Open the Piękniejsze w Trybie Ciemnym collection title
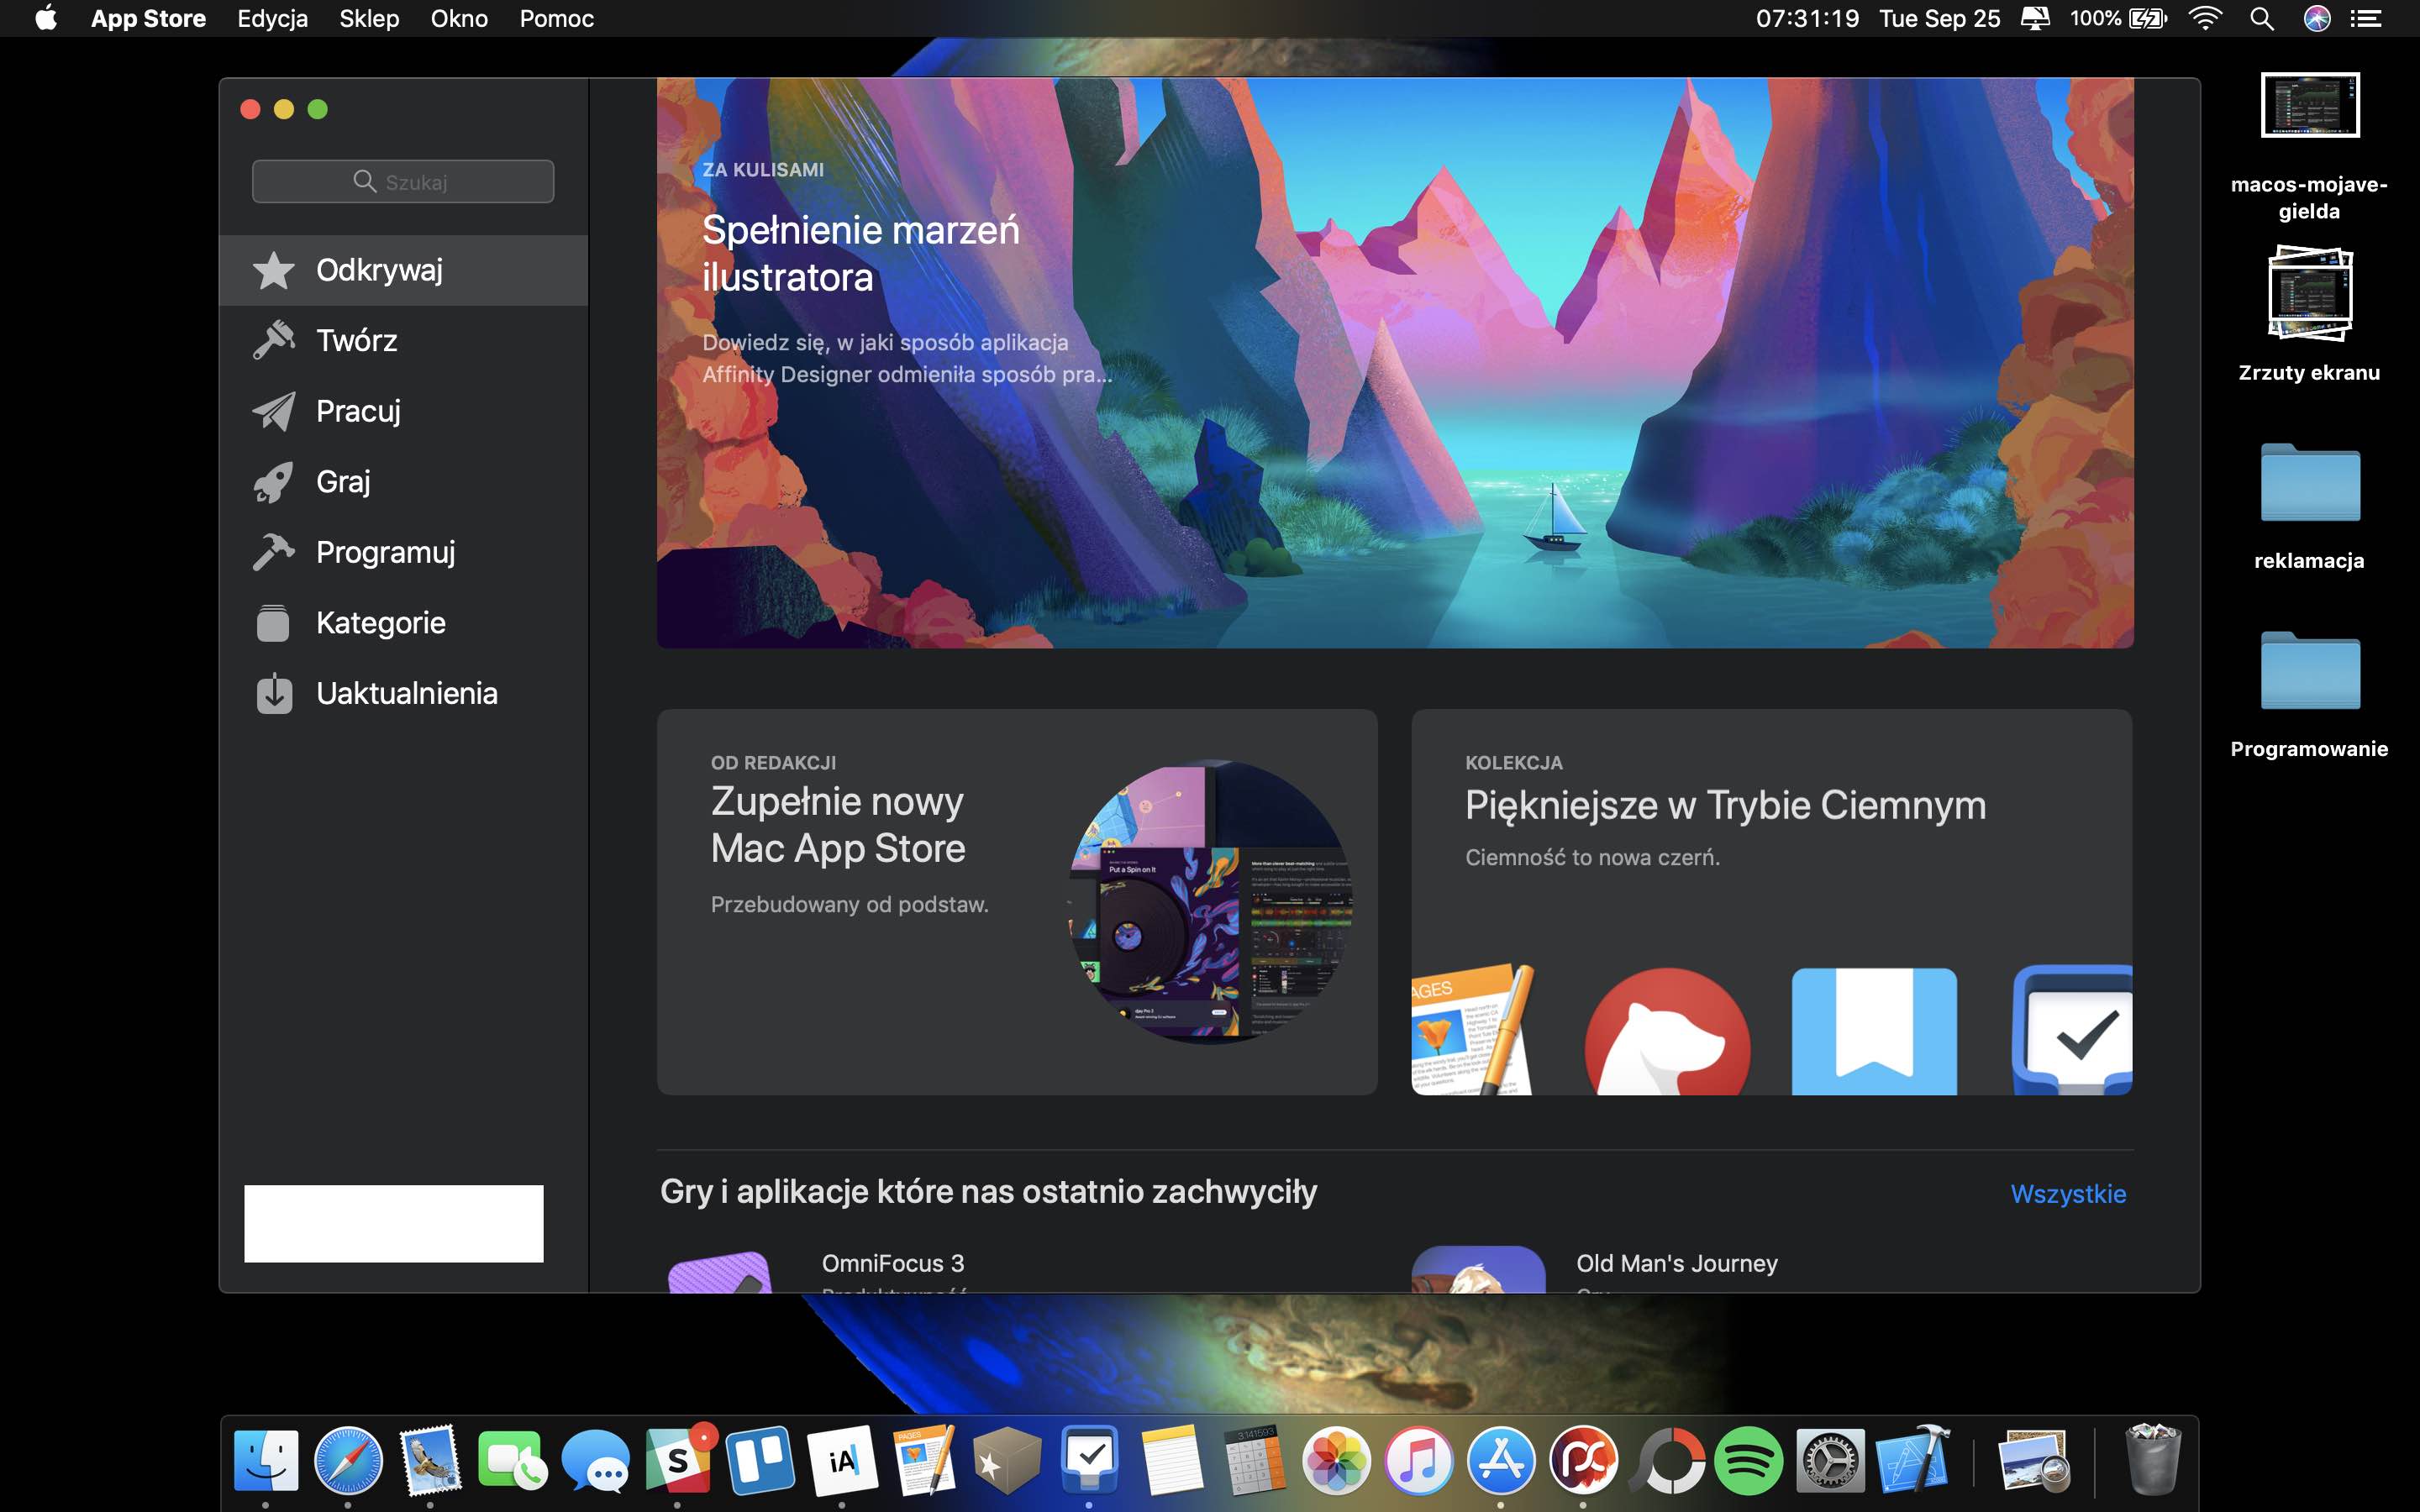 tap(1725, 805)
